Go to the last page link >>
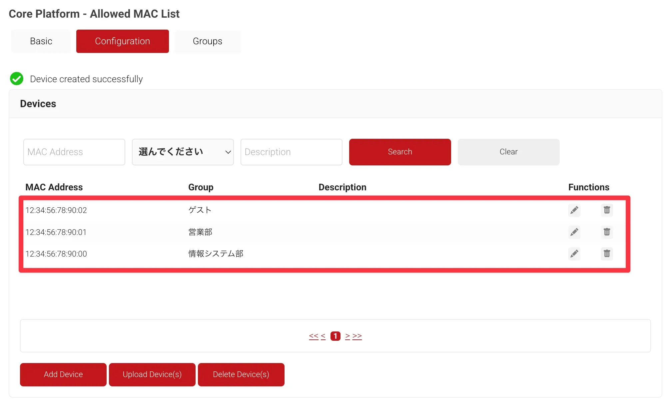672x399 pixels. click(357, 336)
